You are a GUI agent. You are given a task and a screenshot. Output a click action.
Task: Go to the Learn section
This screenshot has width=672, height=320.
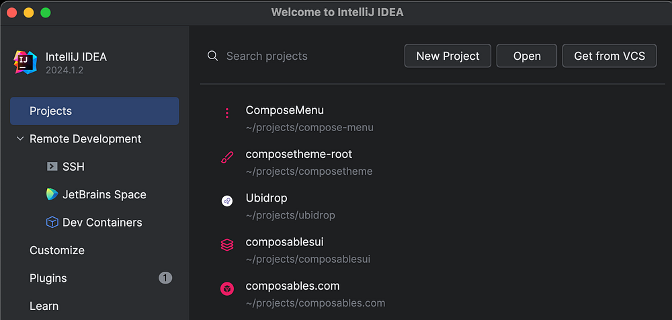pyautogui.click(x=44, y=306)
